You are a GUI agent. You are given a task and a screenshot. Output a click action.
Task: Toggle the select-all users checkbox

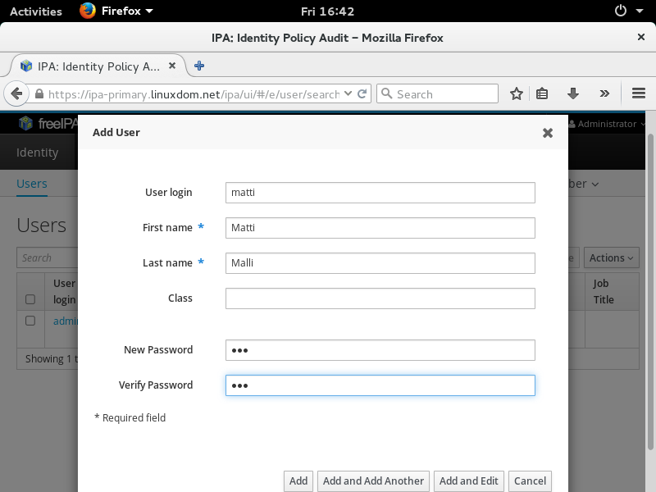(30, 299)
